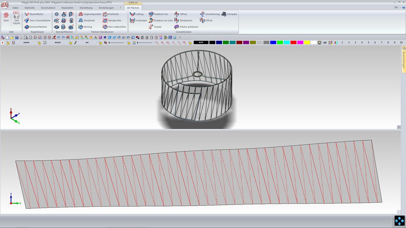Image resolution: width=406 pixels, height=228 pixels.
Task: Click the Edit Objekt button
Action: (x=17, y=18)
